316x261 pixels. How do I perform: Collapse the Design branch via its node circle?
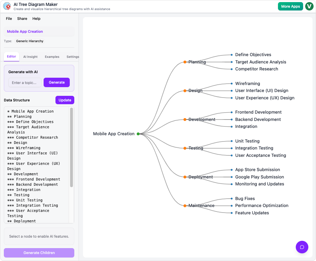click(x=184, y=91)
